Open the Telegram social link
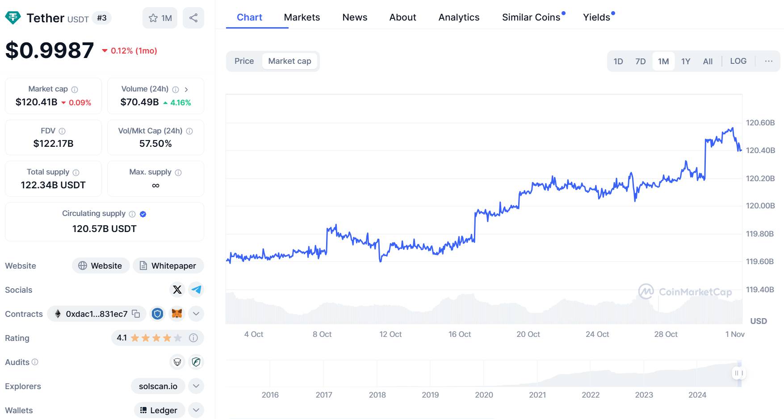This screenshot has height=419, width=784. click(196, 290)
